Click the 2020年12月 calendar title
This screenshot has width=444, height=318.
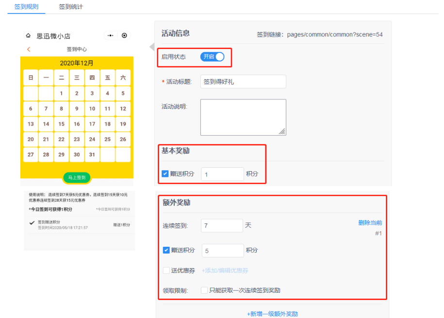point(77,63)
